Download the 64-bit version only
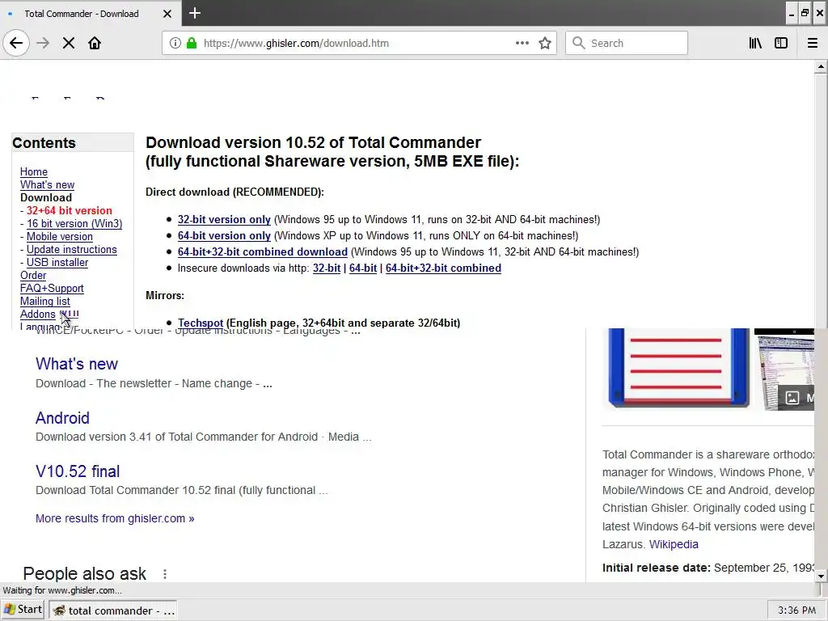Image resolution: width=828 pixels, height=621 pixels. click(x=224, y=235)
